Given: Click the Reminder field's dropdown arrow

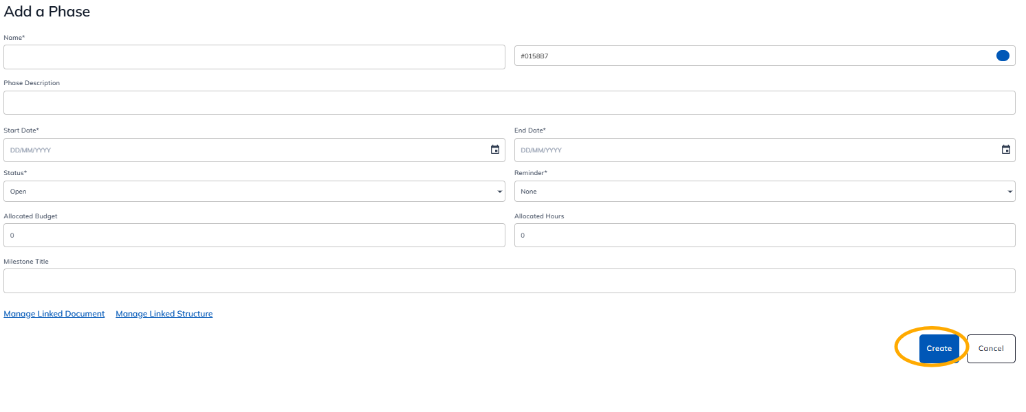Looking at the screenshot, I should [1010, 192].
